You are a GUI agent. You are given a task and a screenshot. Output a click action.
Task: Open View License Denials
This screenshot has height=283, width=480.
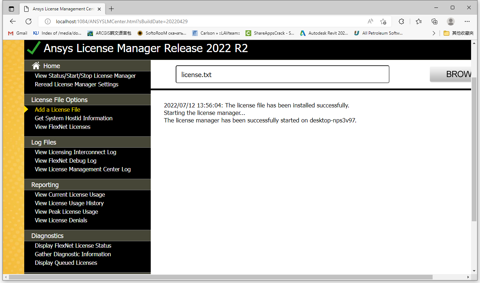click(61, 220)
